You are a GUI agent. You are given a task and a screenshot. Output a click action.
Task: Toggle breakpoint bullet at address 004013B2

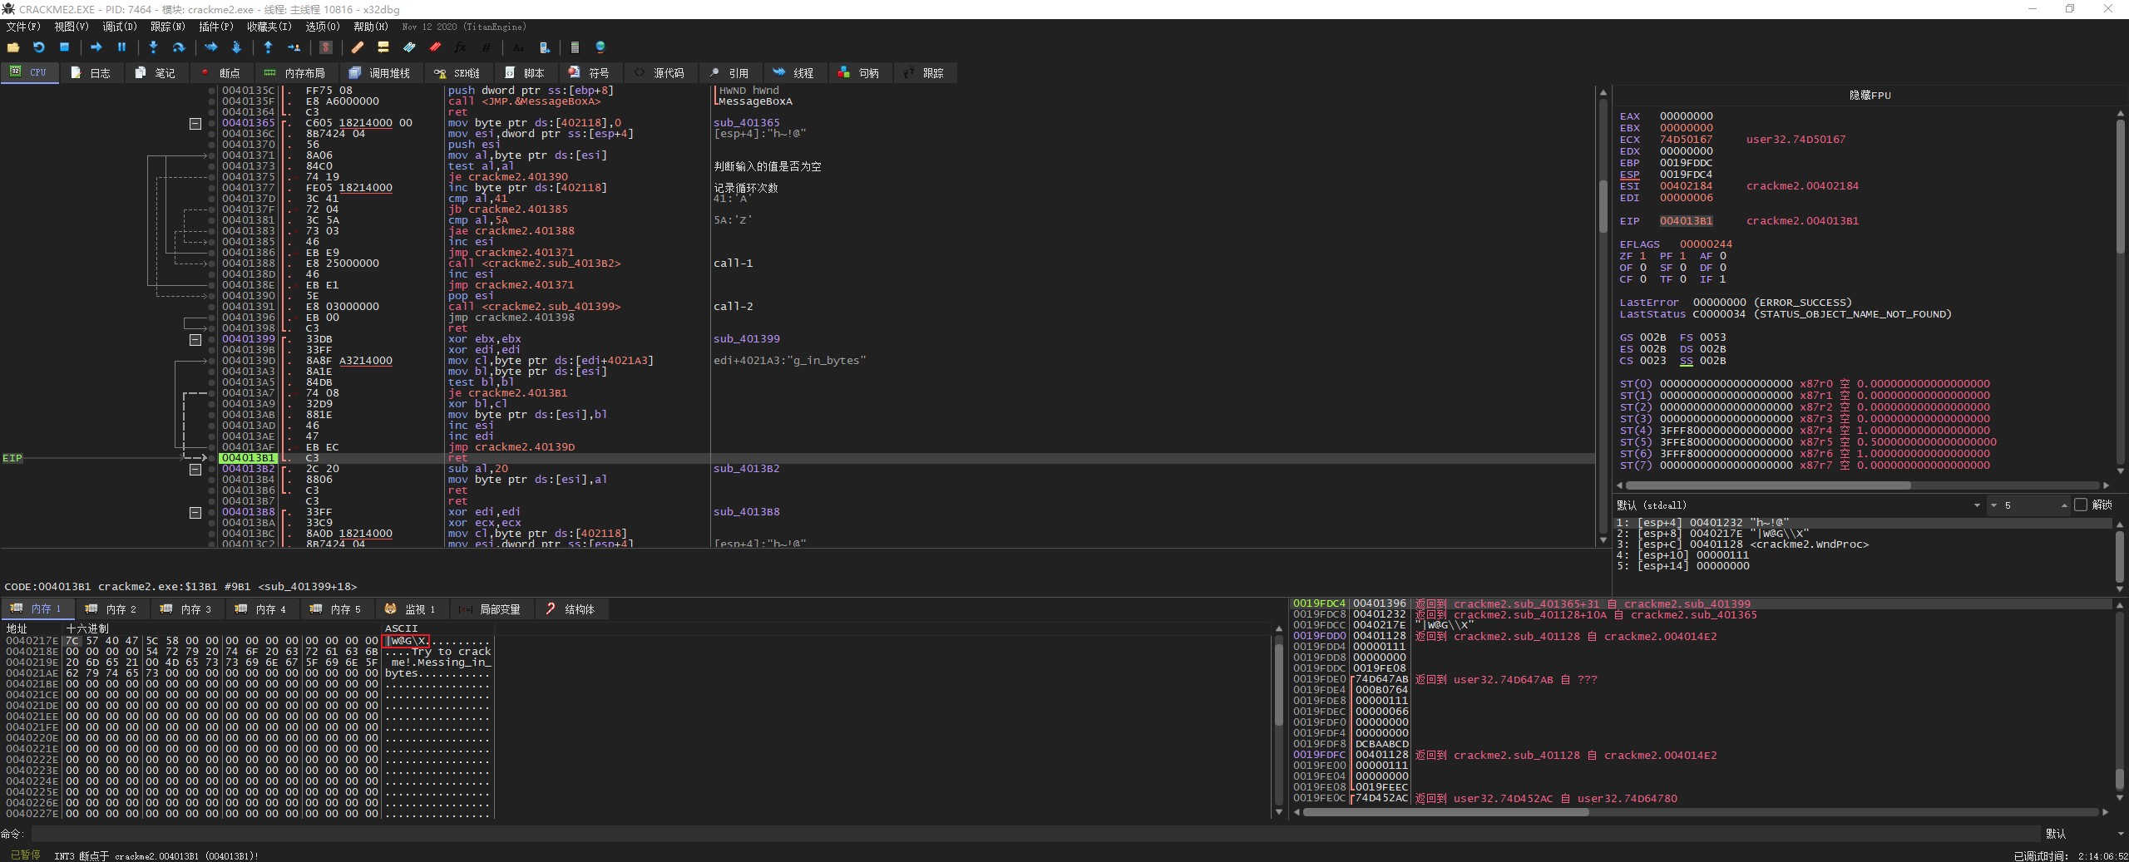click(x=211, y=469)
